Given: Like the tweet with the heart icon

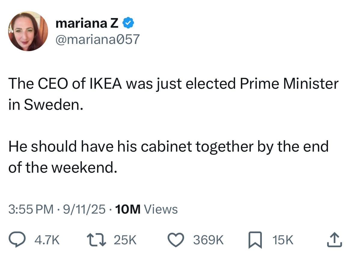Looking at the screenshot, I should 177,239.
